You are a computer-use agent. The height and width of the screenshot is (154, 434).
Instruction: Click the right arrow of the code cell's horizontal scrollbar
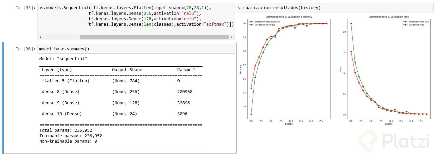[232, 37]
